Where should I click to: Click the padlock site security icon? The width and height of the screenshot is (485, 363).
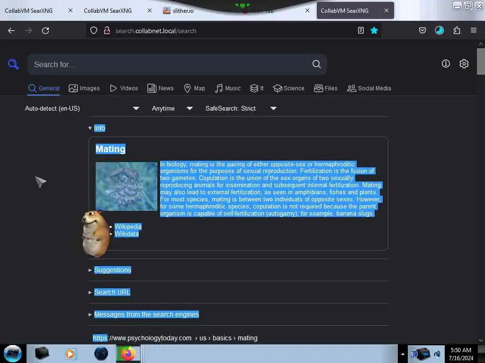107,31
